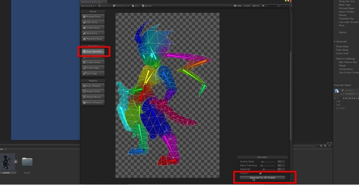Toggle the RGB/alpha color view button
Image resolution: width=359 pixels, height=185 pixels.
[x=263, y=6]
